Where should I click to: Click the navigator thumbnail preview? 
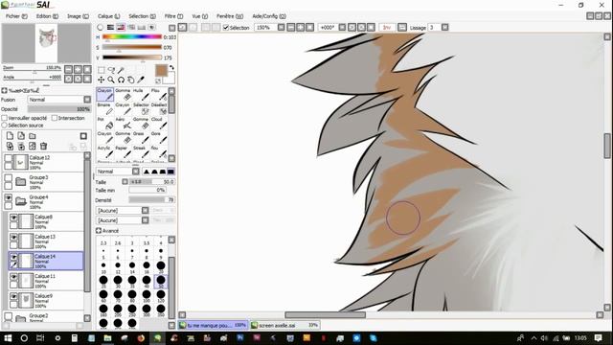(47, 43)
